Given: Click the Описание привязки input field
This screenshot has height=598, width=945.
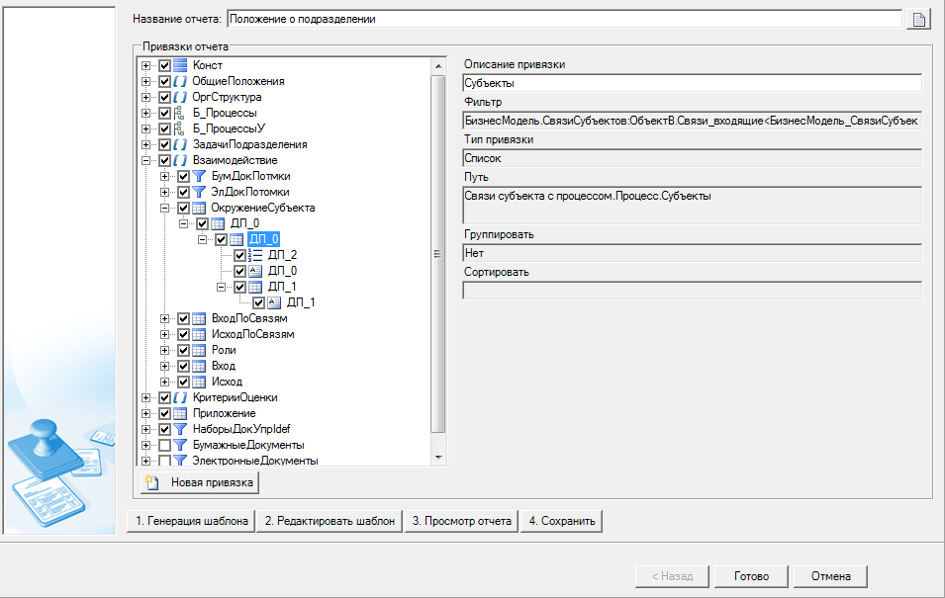Looking at the screenshot, I should click(692, 83).
